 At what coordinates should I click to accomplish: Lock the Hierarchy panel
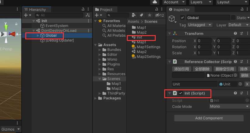pyautogui.click(x=83, y=9)
